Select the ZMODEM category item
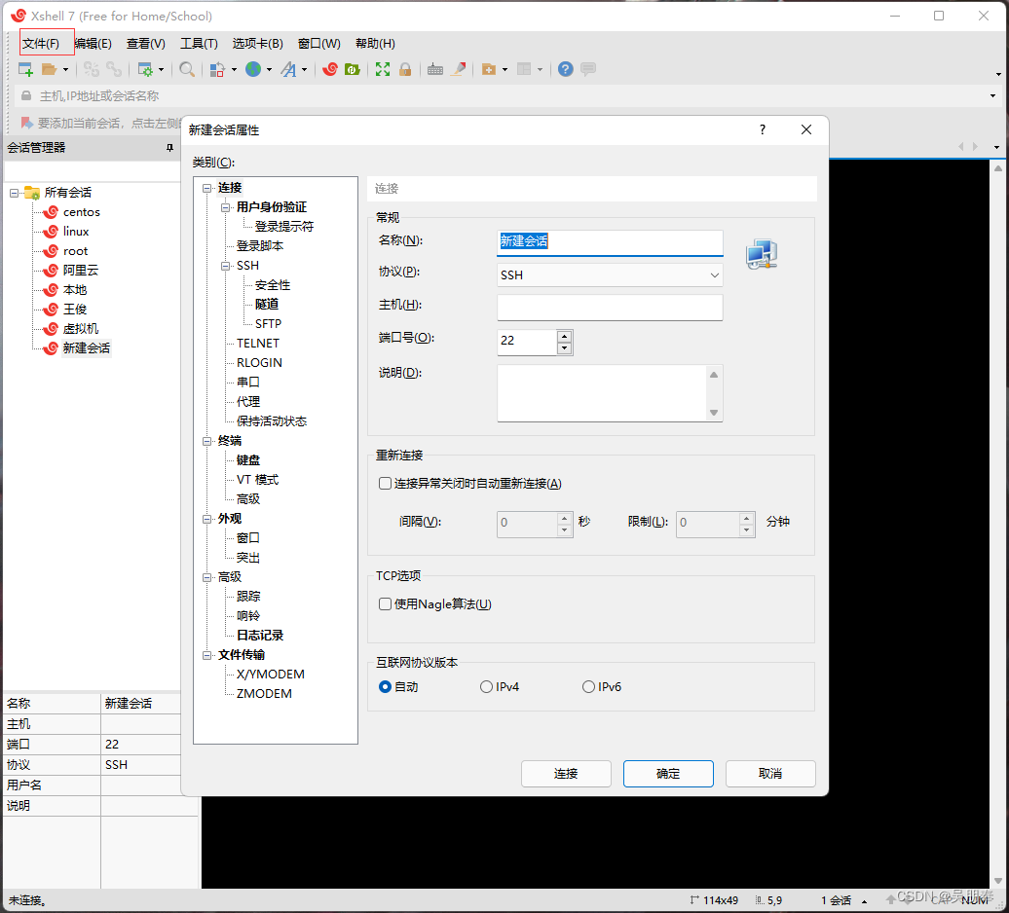This screenshot has width=1009, height=913. pos(265,694)
